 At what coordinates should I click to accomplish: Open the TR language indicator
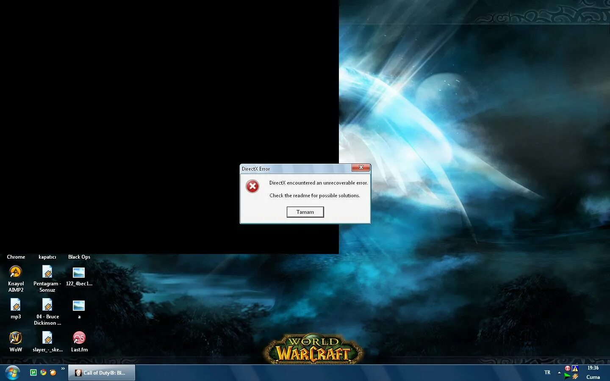tap(547, 373)
